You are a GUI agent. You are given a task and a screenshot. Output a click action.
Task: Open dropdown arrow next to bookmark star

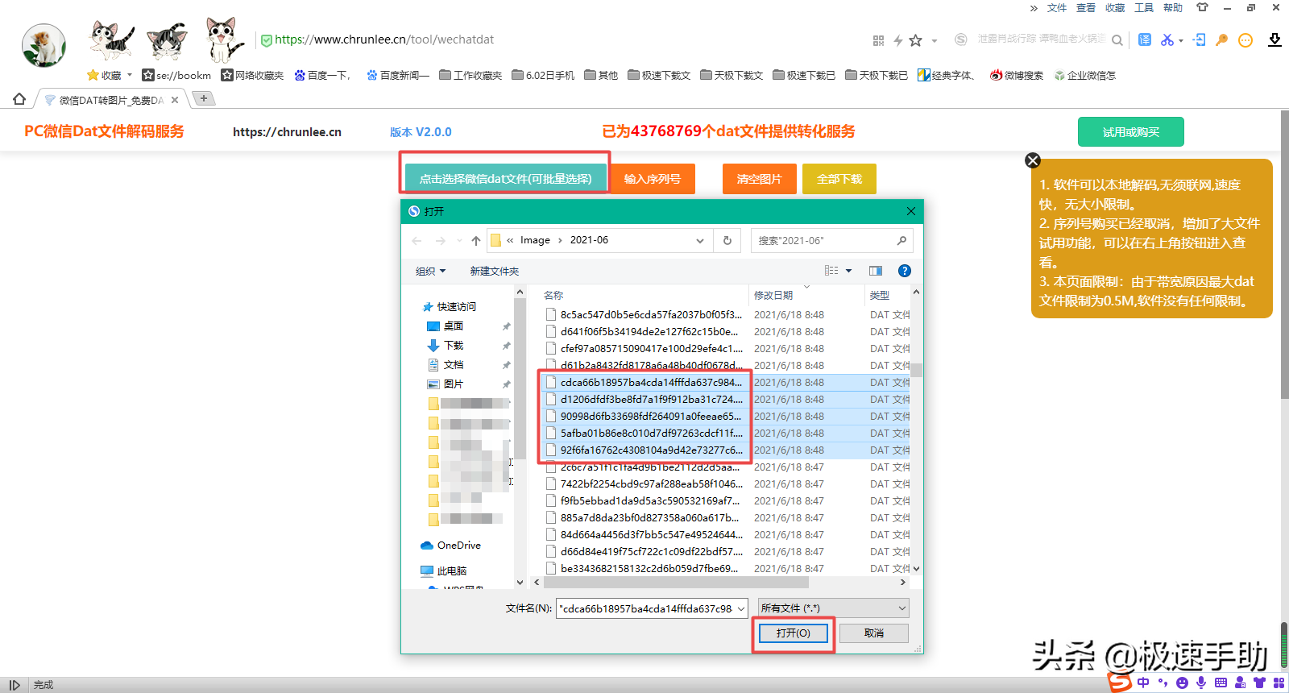pyautogui.click(x=935, y=40)
